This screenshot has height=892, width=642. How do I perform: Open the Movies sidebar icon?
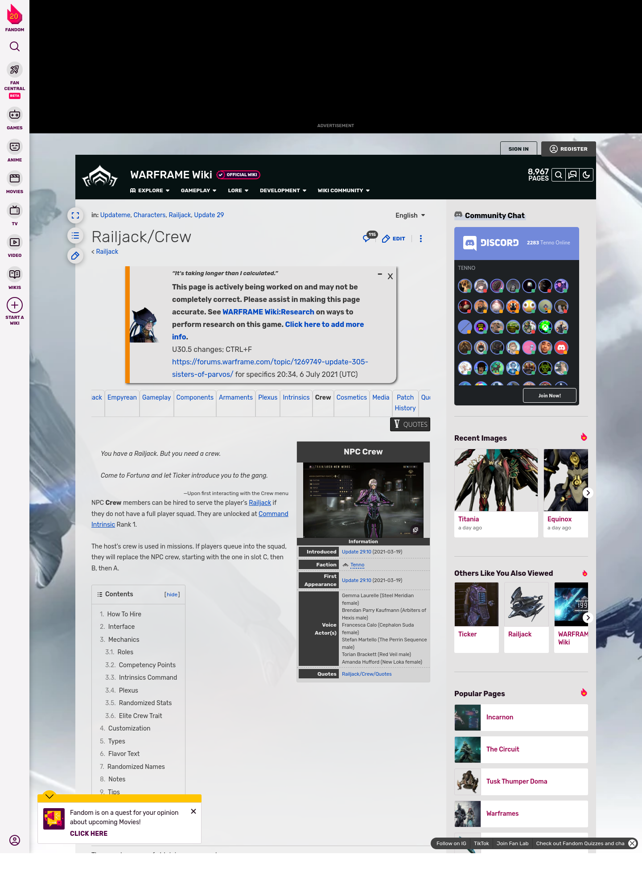point(15,178)
